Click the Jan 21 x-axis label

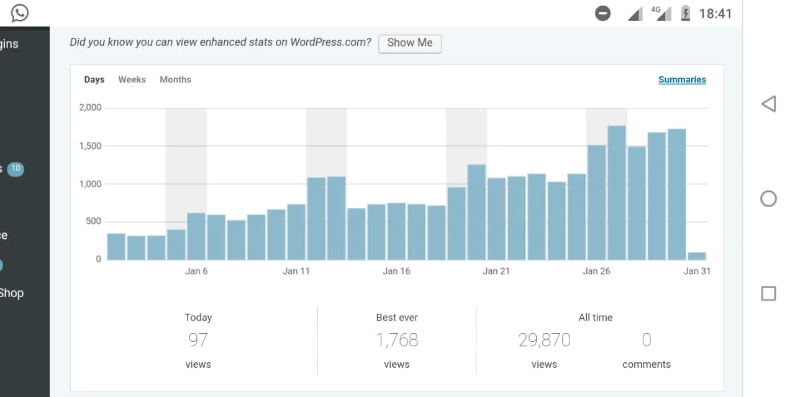tap(496, 271)
